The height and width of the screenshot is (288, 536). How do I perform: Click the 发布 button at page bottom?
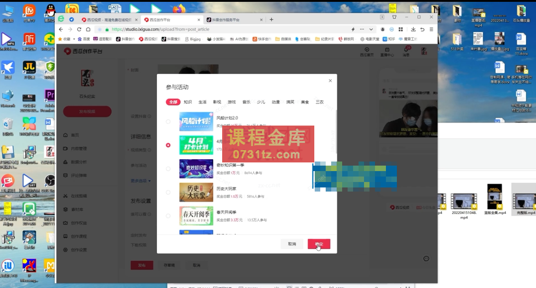(142, 265)
